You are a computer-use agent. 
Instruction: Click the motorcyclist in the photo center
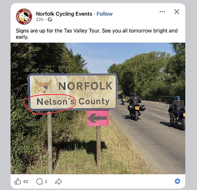pos(135,107)
